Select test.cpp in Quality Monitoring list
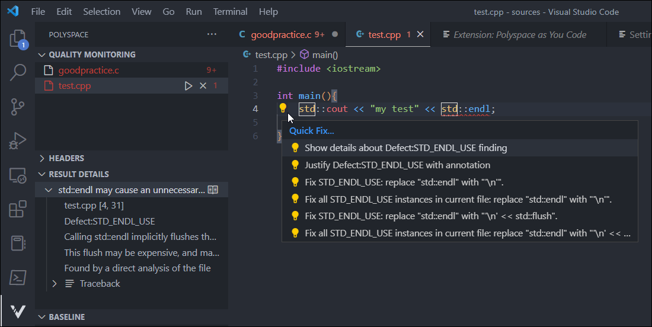The width and height of the screenshot is (652, 327). [132, 85]
